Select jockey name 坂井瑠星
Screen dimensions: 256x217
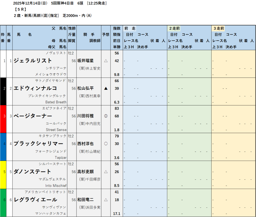click(85, 61)
